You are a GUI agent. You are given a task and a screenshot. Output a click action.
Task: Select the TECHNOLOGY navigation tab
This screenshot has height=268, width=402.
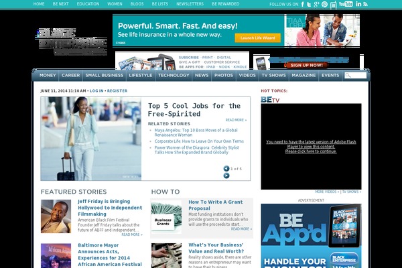(174, 75)
